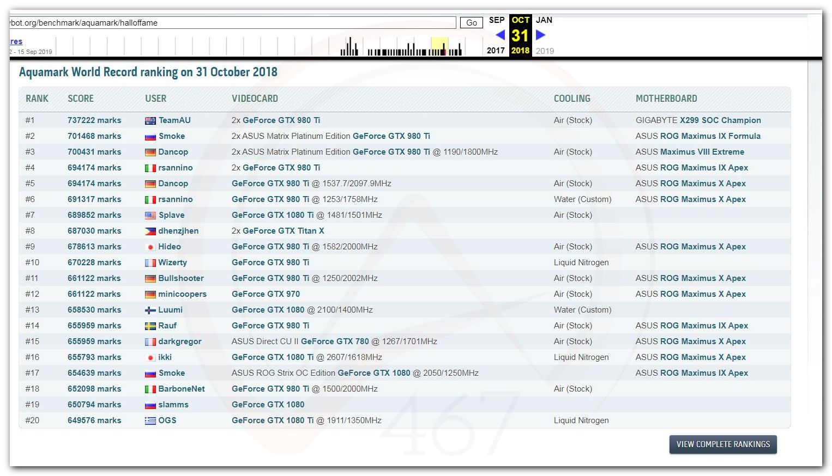This screenshot has height=476, width=832.
Task: Click the Australian flag beside TeamAU
Action: pyautogui.click(x=150, y=121)
